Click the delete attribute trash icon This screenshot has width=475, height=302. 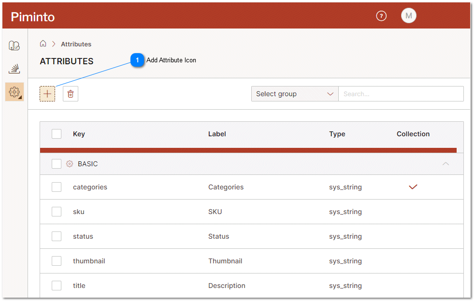70,93
